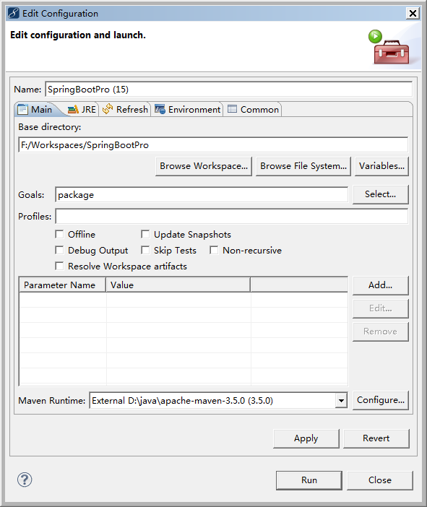Click the Main tab document icon
Screen dimensions: 427x507
[x=22, y=109]
